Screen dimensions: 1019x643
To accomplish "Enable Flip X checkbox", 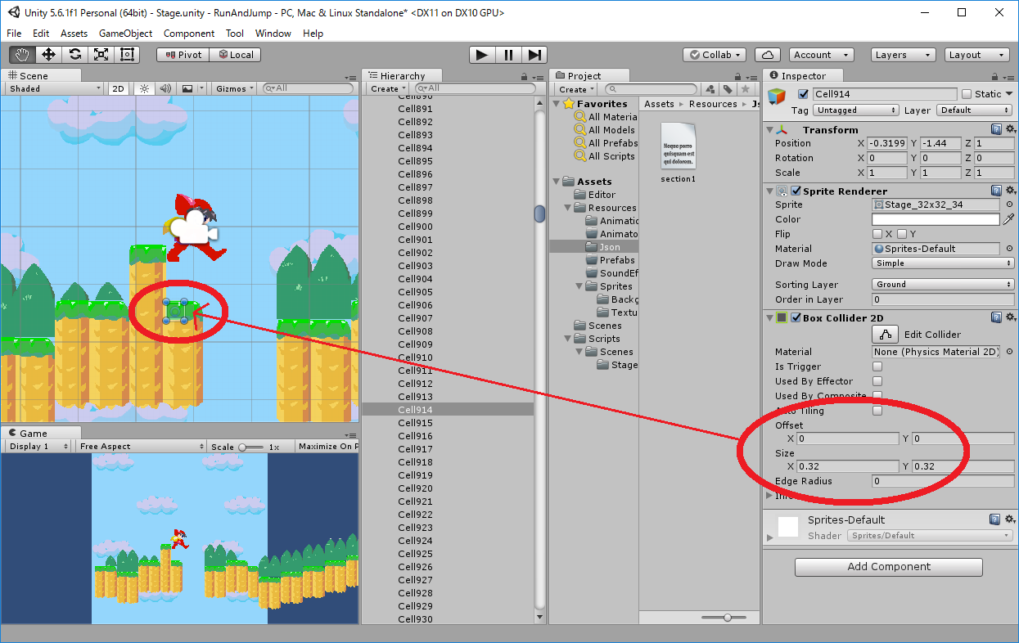I will coord(877,234).
